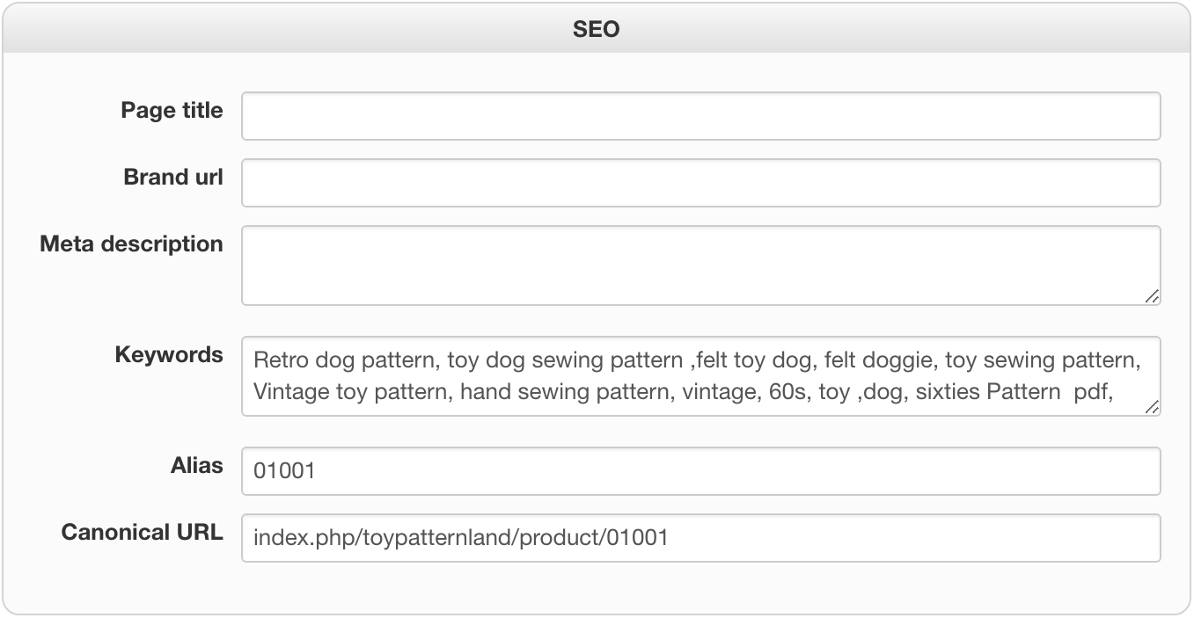Click the "Brand url" label

point(173,178)
